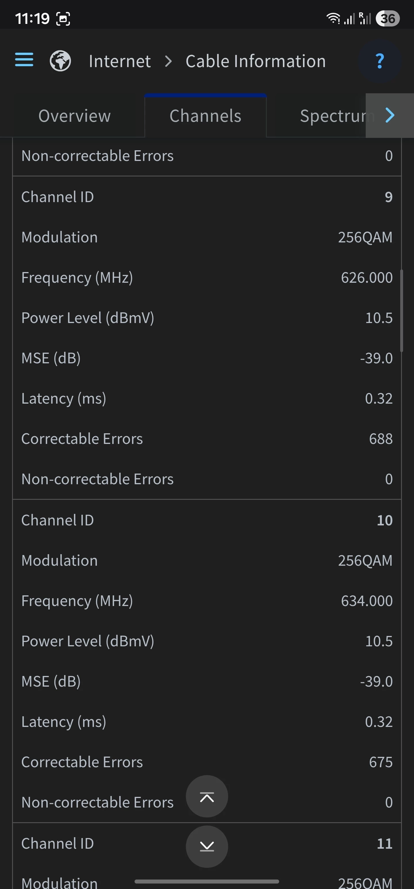Open the hamburger navigation menu

point(24,60)
